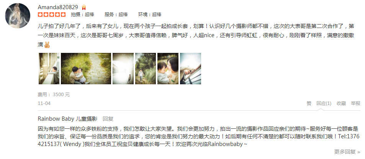Image resolution: width=365 pixels, height=159 pixels.
Task: Open photo of mother kissing baby
Action: click(x=168, y=69)
